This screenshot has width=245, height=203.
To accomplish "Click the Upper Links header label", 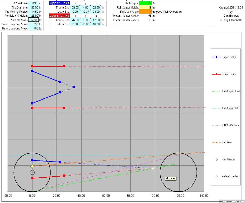I will (x=59, y=3).
